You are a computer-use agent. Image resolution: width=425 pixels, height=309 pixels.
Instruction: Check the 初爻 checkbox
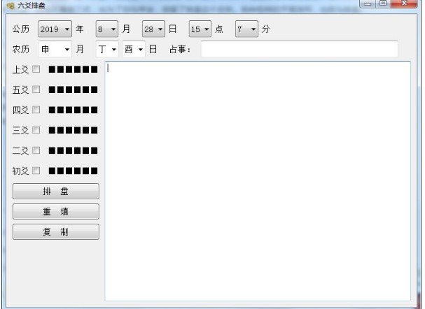point(36,171)
